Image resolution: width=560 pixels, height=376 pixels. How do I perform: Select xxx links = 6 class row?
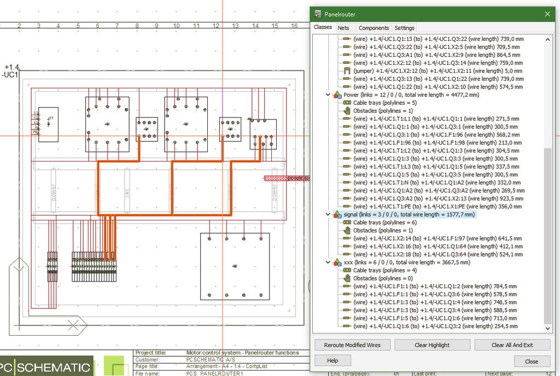click(x=407, y=262)
